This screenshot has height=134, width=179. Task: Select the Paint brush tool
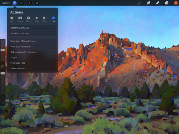coord(139,3)
